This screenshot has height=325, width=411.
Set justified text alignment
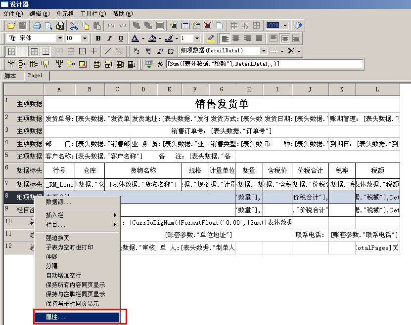(259, 39)
